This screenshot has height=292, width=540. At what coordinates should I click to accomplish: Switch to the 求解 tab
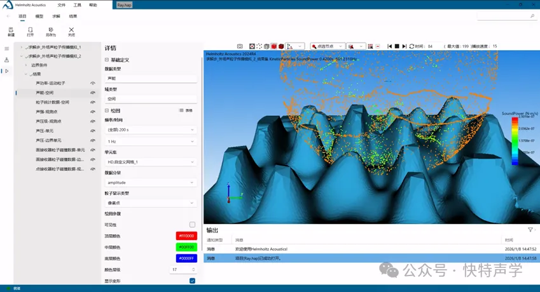click(x=56, y=16)
